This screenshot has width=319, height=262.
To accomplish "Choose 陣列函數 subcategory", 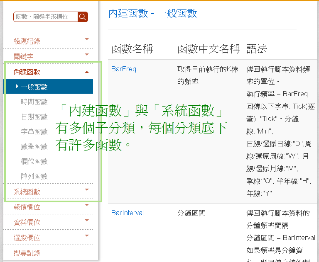I will (34, 176).
